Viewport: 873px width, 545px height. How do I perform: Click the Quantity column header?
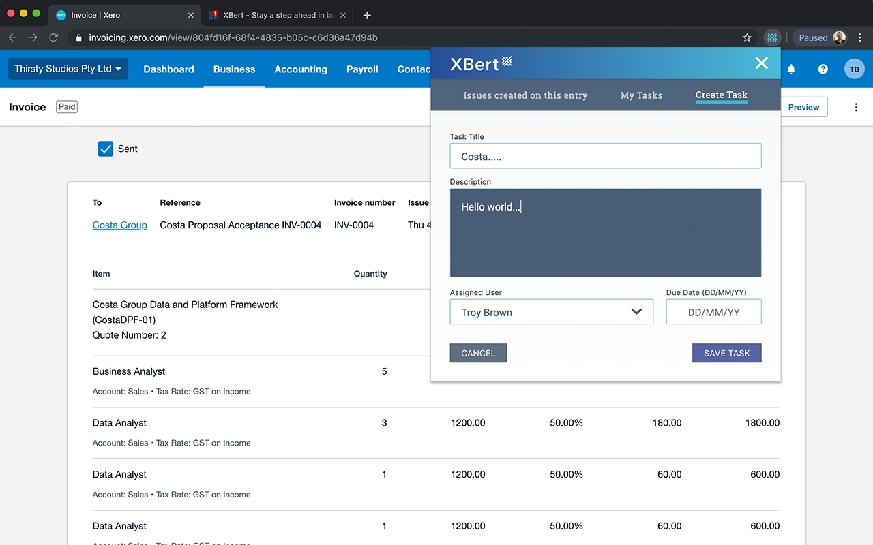[x=370, y=274]
